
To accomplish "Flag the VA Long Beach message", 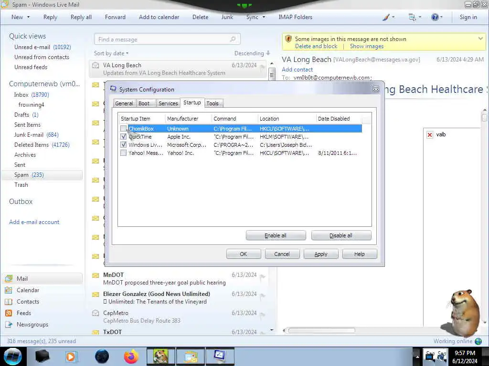I will tap(262, 66).
